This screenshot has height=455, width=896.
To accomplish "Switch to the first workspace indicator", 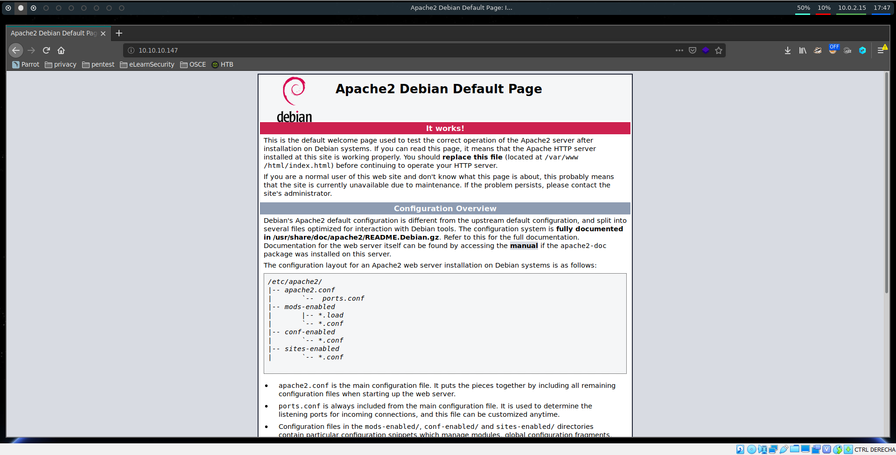I will 8,8.
